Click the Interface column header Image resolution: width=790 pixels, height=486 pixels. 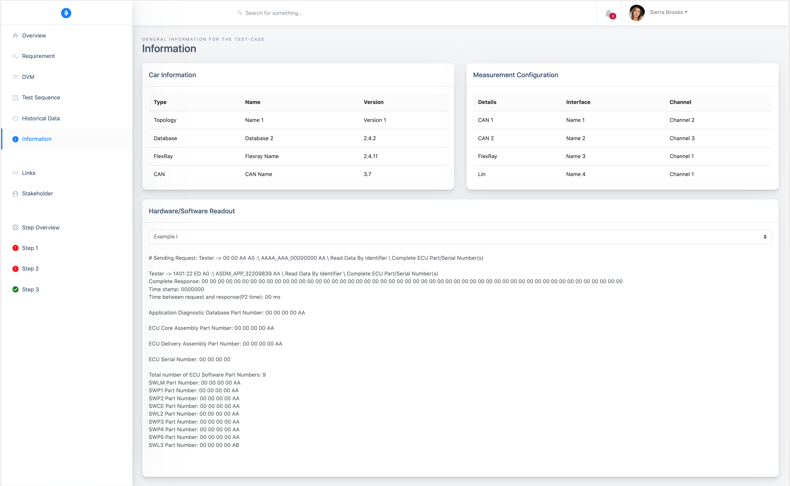[x=578, y=102]
